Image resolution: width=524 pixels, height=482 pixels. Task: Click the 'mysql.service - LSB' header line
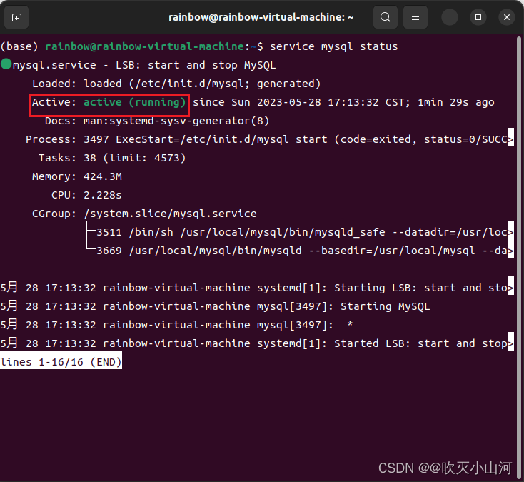point(144,65)
